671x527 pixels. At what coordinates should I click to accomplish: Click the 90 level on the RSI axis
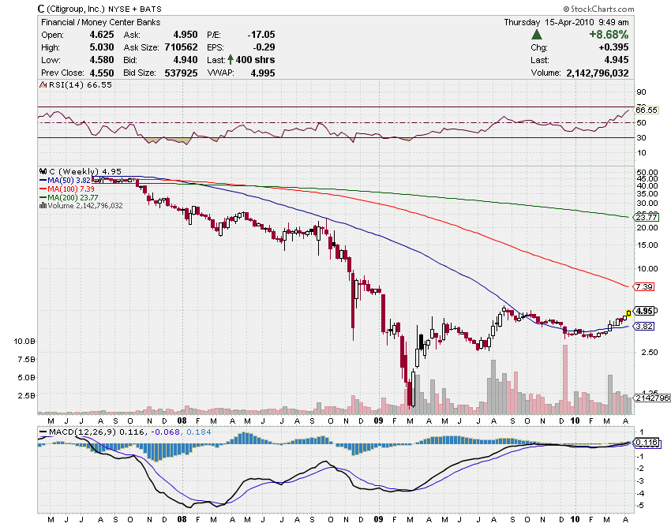click(x=641, y=92)
